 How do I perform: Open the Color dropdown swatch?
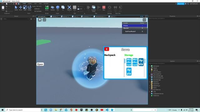click(x=75, y=8)
